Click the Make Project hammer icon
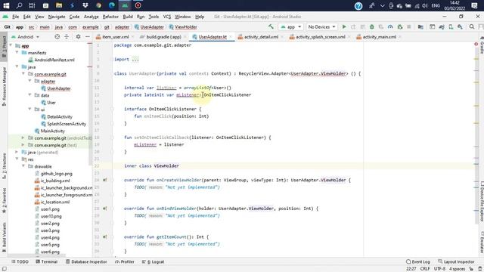Viewport: 484px width, 272px height. point(271,27)
